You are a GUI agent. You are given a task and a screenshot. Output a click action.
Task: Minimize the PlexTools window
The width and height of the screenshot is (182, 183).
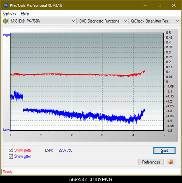click(145, 5)
